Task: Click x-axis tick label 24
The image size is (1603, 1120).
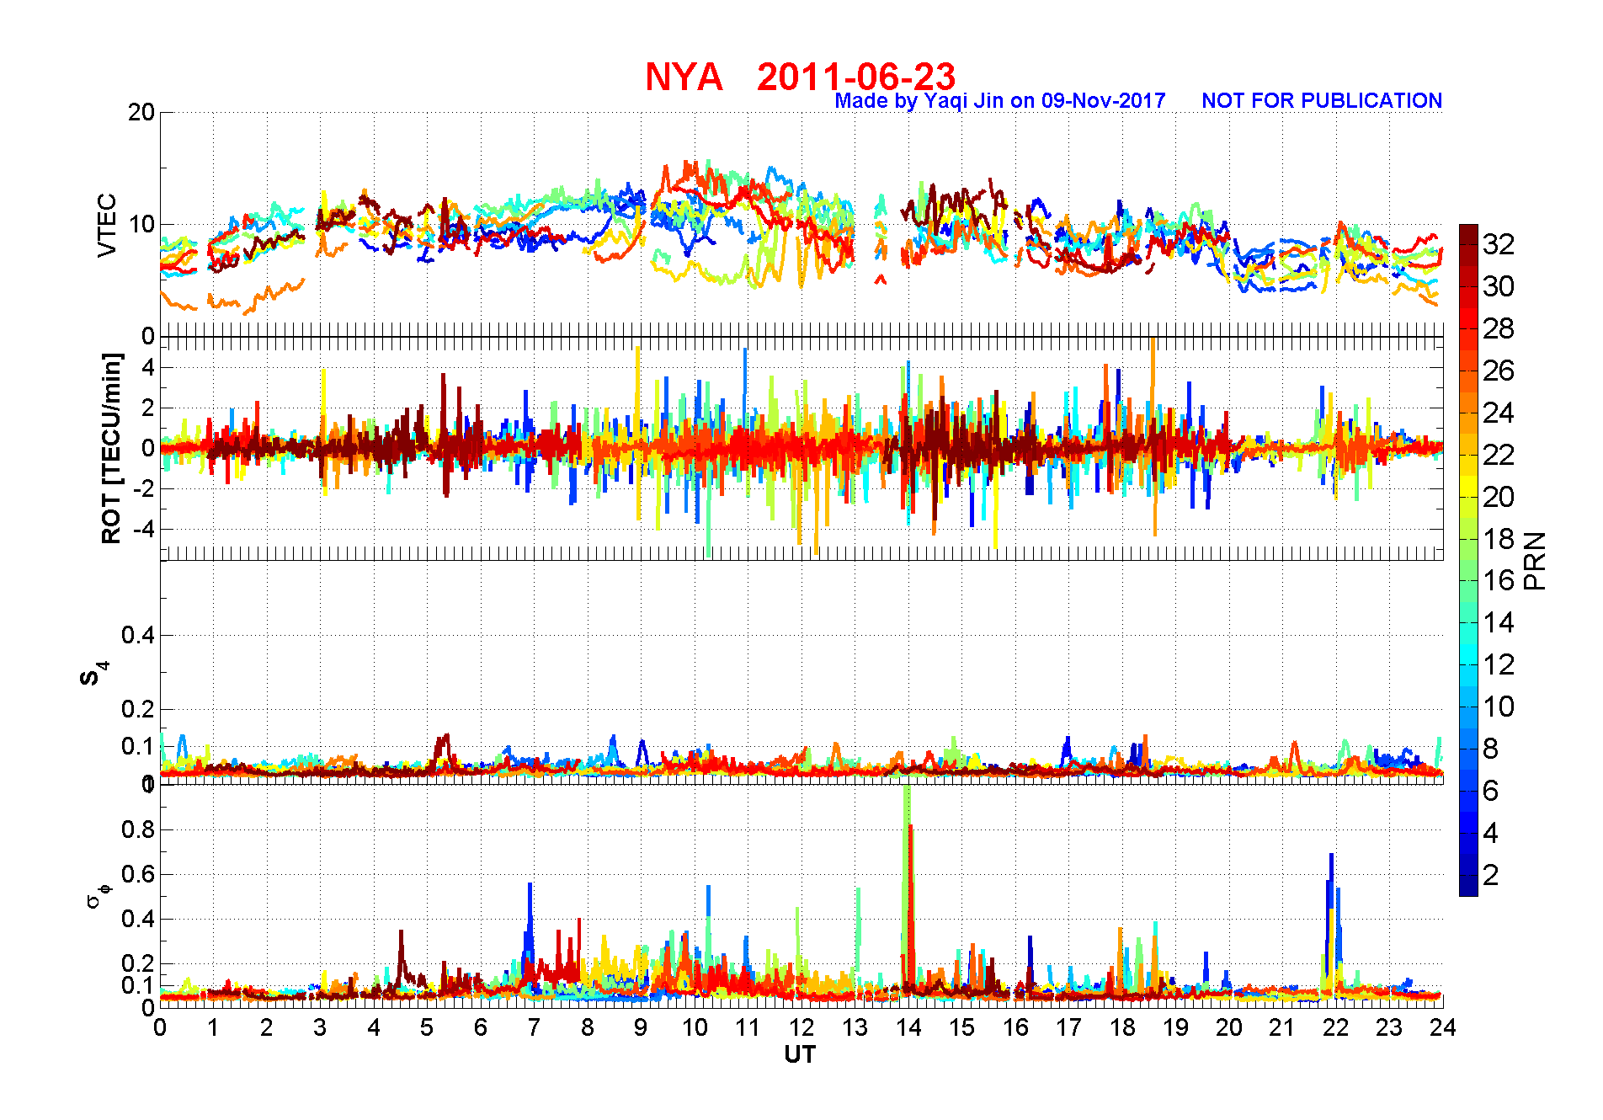Action: coord(1443,1027)
